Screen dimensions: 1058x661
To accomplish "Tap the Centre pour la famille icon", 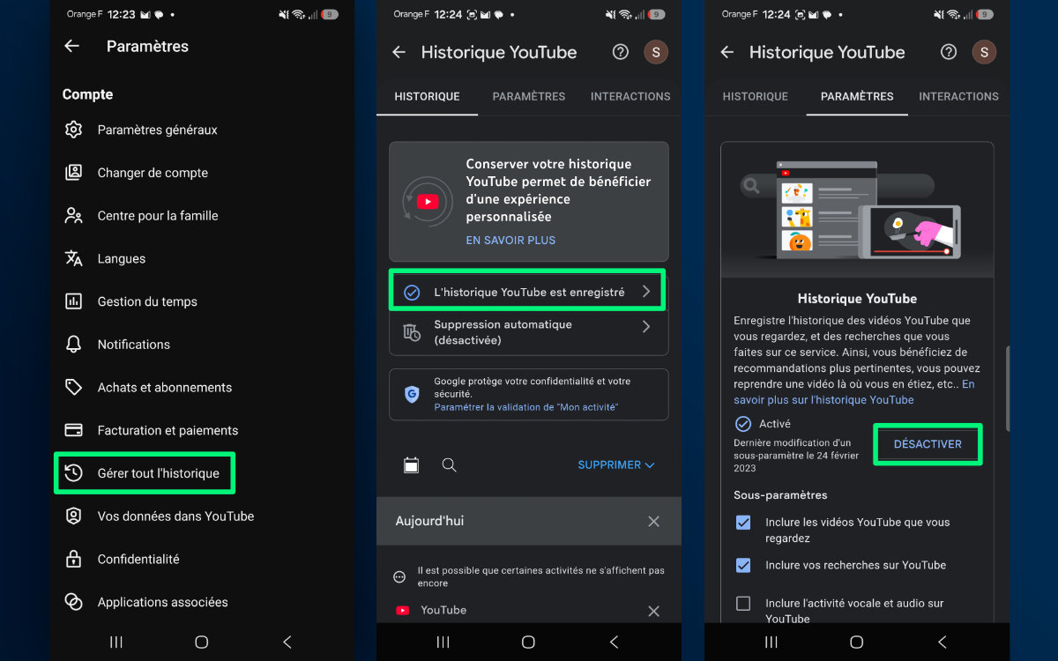I will click(x=74, y=216).
